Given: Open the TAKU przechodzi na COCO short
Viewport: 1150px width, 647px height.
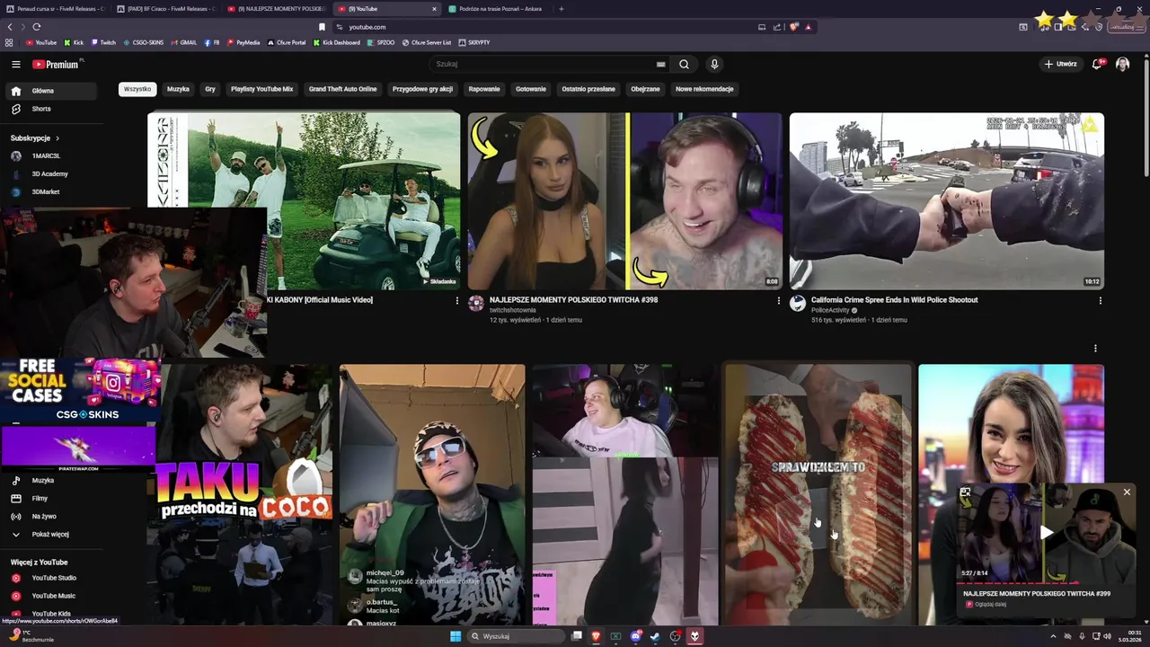Looking at the screenshot, I should pos(240,494).
